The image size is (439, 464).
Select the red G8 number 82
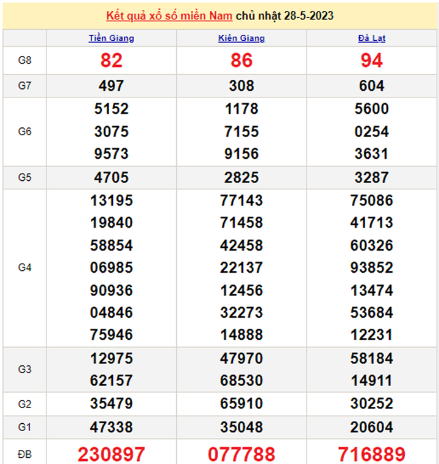[112, 60]
